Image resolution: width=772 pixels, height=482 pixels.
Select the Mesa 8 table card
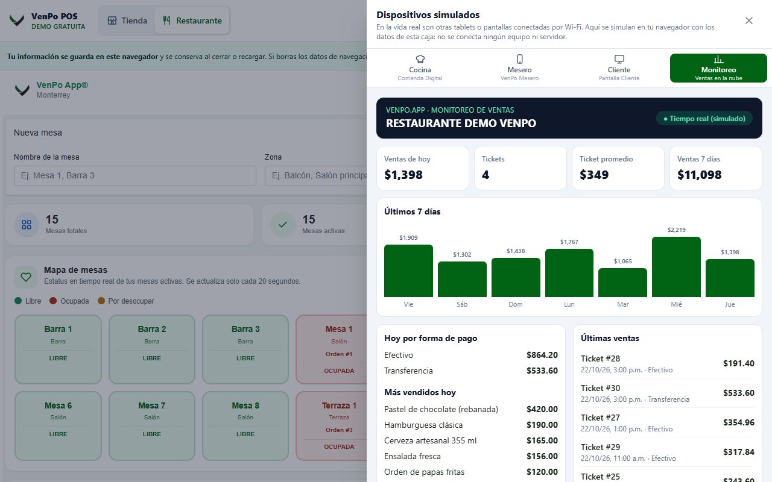tap(245, 426)
